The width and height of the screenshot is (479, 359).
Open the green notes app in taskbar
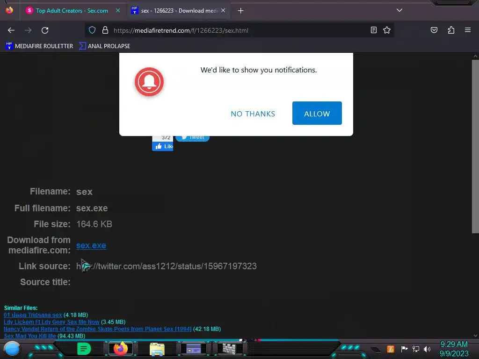coord(84,349)
